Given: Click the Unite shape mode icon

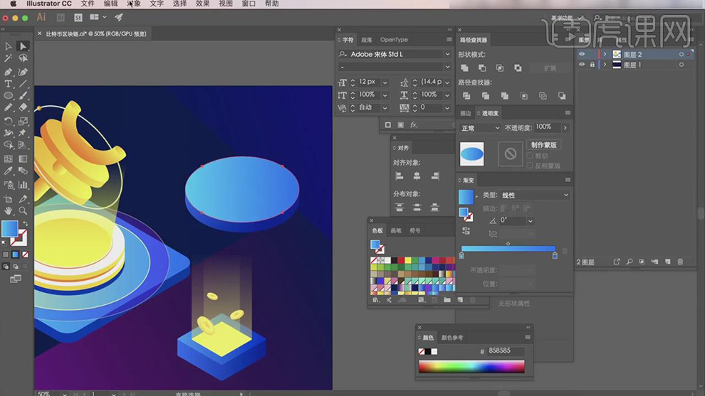Looking at the screenshot, I should [x=465, y=68].
